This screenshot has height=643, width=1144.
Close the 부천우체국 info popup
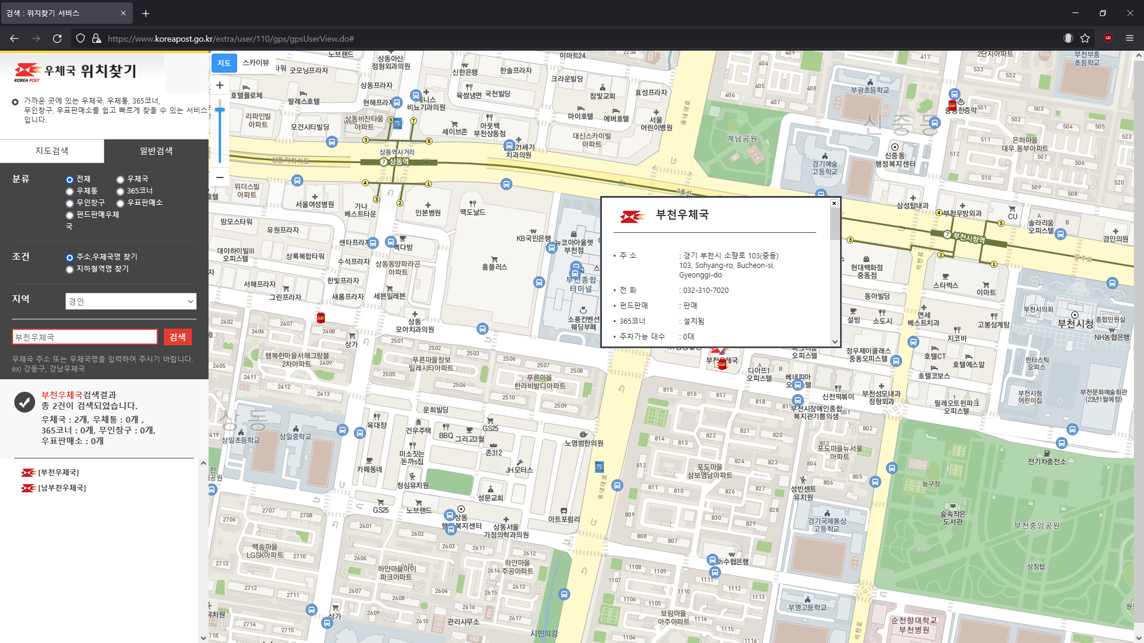834,204
